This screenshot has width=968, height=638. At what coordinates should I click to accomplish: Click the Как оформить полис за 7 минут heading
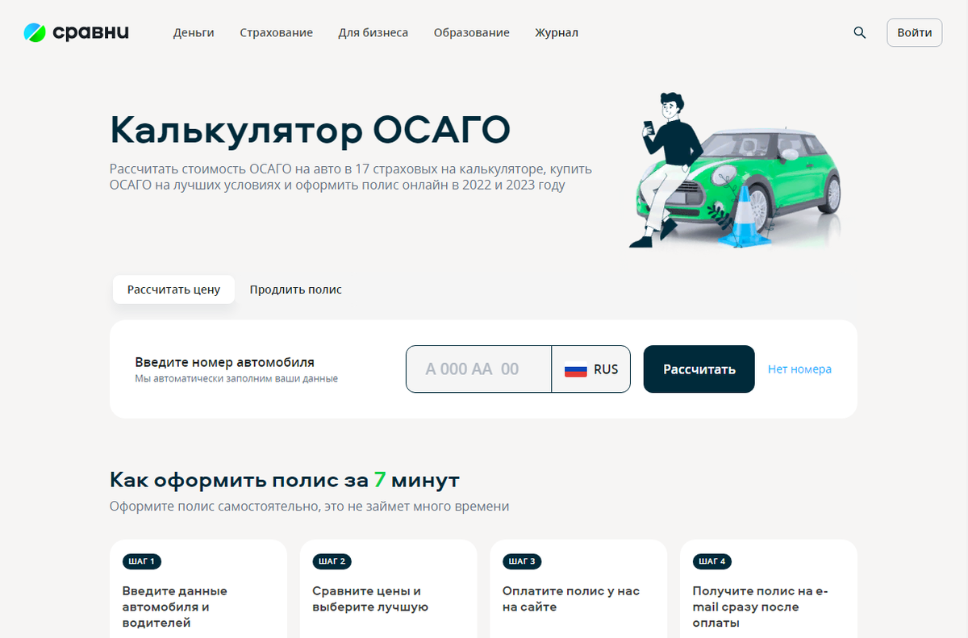tap(285, 480)
